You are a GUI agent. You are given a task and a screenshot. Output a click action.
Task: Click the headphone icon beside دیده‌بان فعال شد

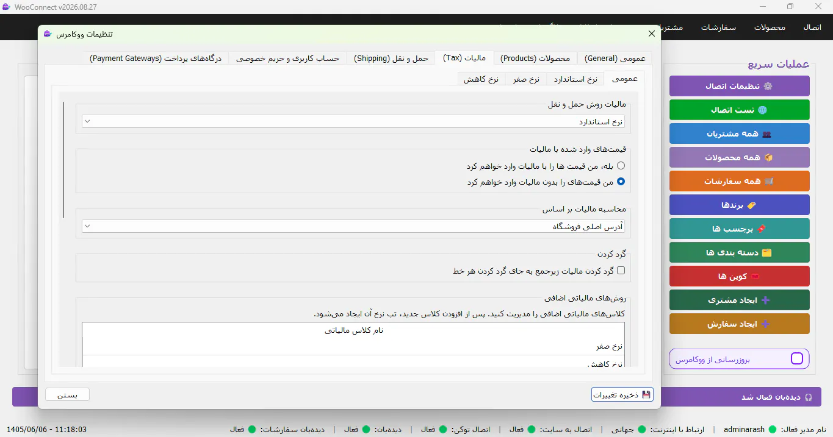(809, 397)
